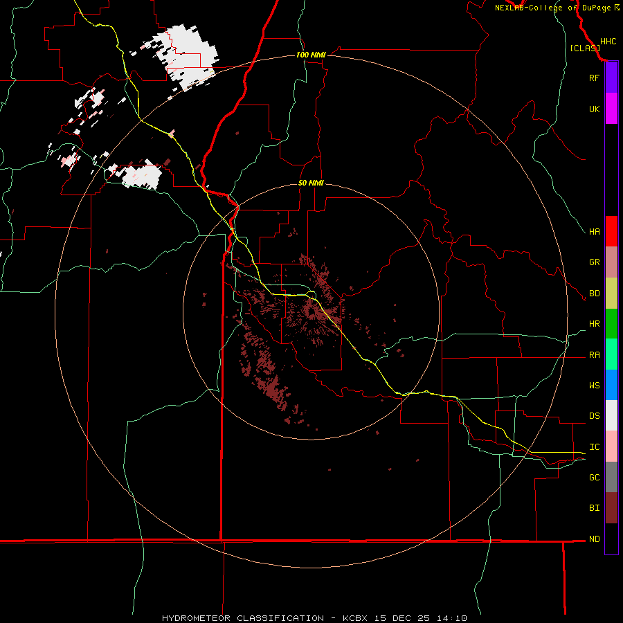
Task: Click the HA legend label
Action: [x=595, y=232]
